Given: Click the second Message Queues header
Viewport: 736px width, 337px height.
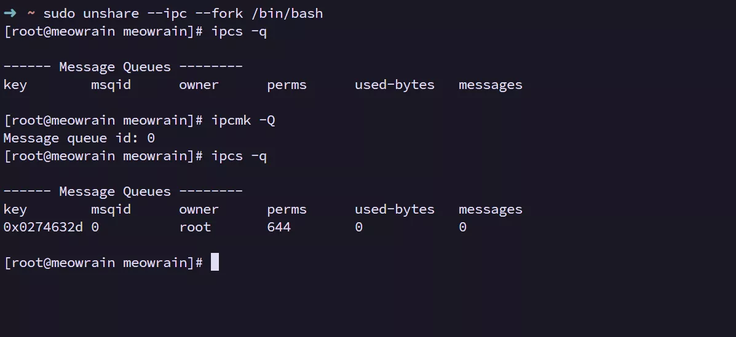Looking at the screenshot, I should tap(123, 192).
